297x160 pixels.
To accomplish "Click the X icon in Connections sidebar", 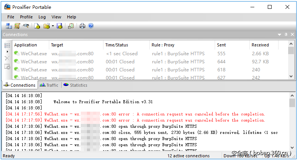I will tap(7, 58).
